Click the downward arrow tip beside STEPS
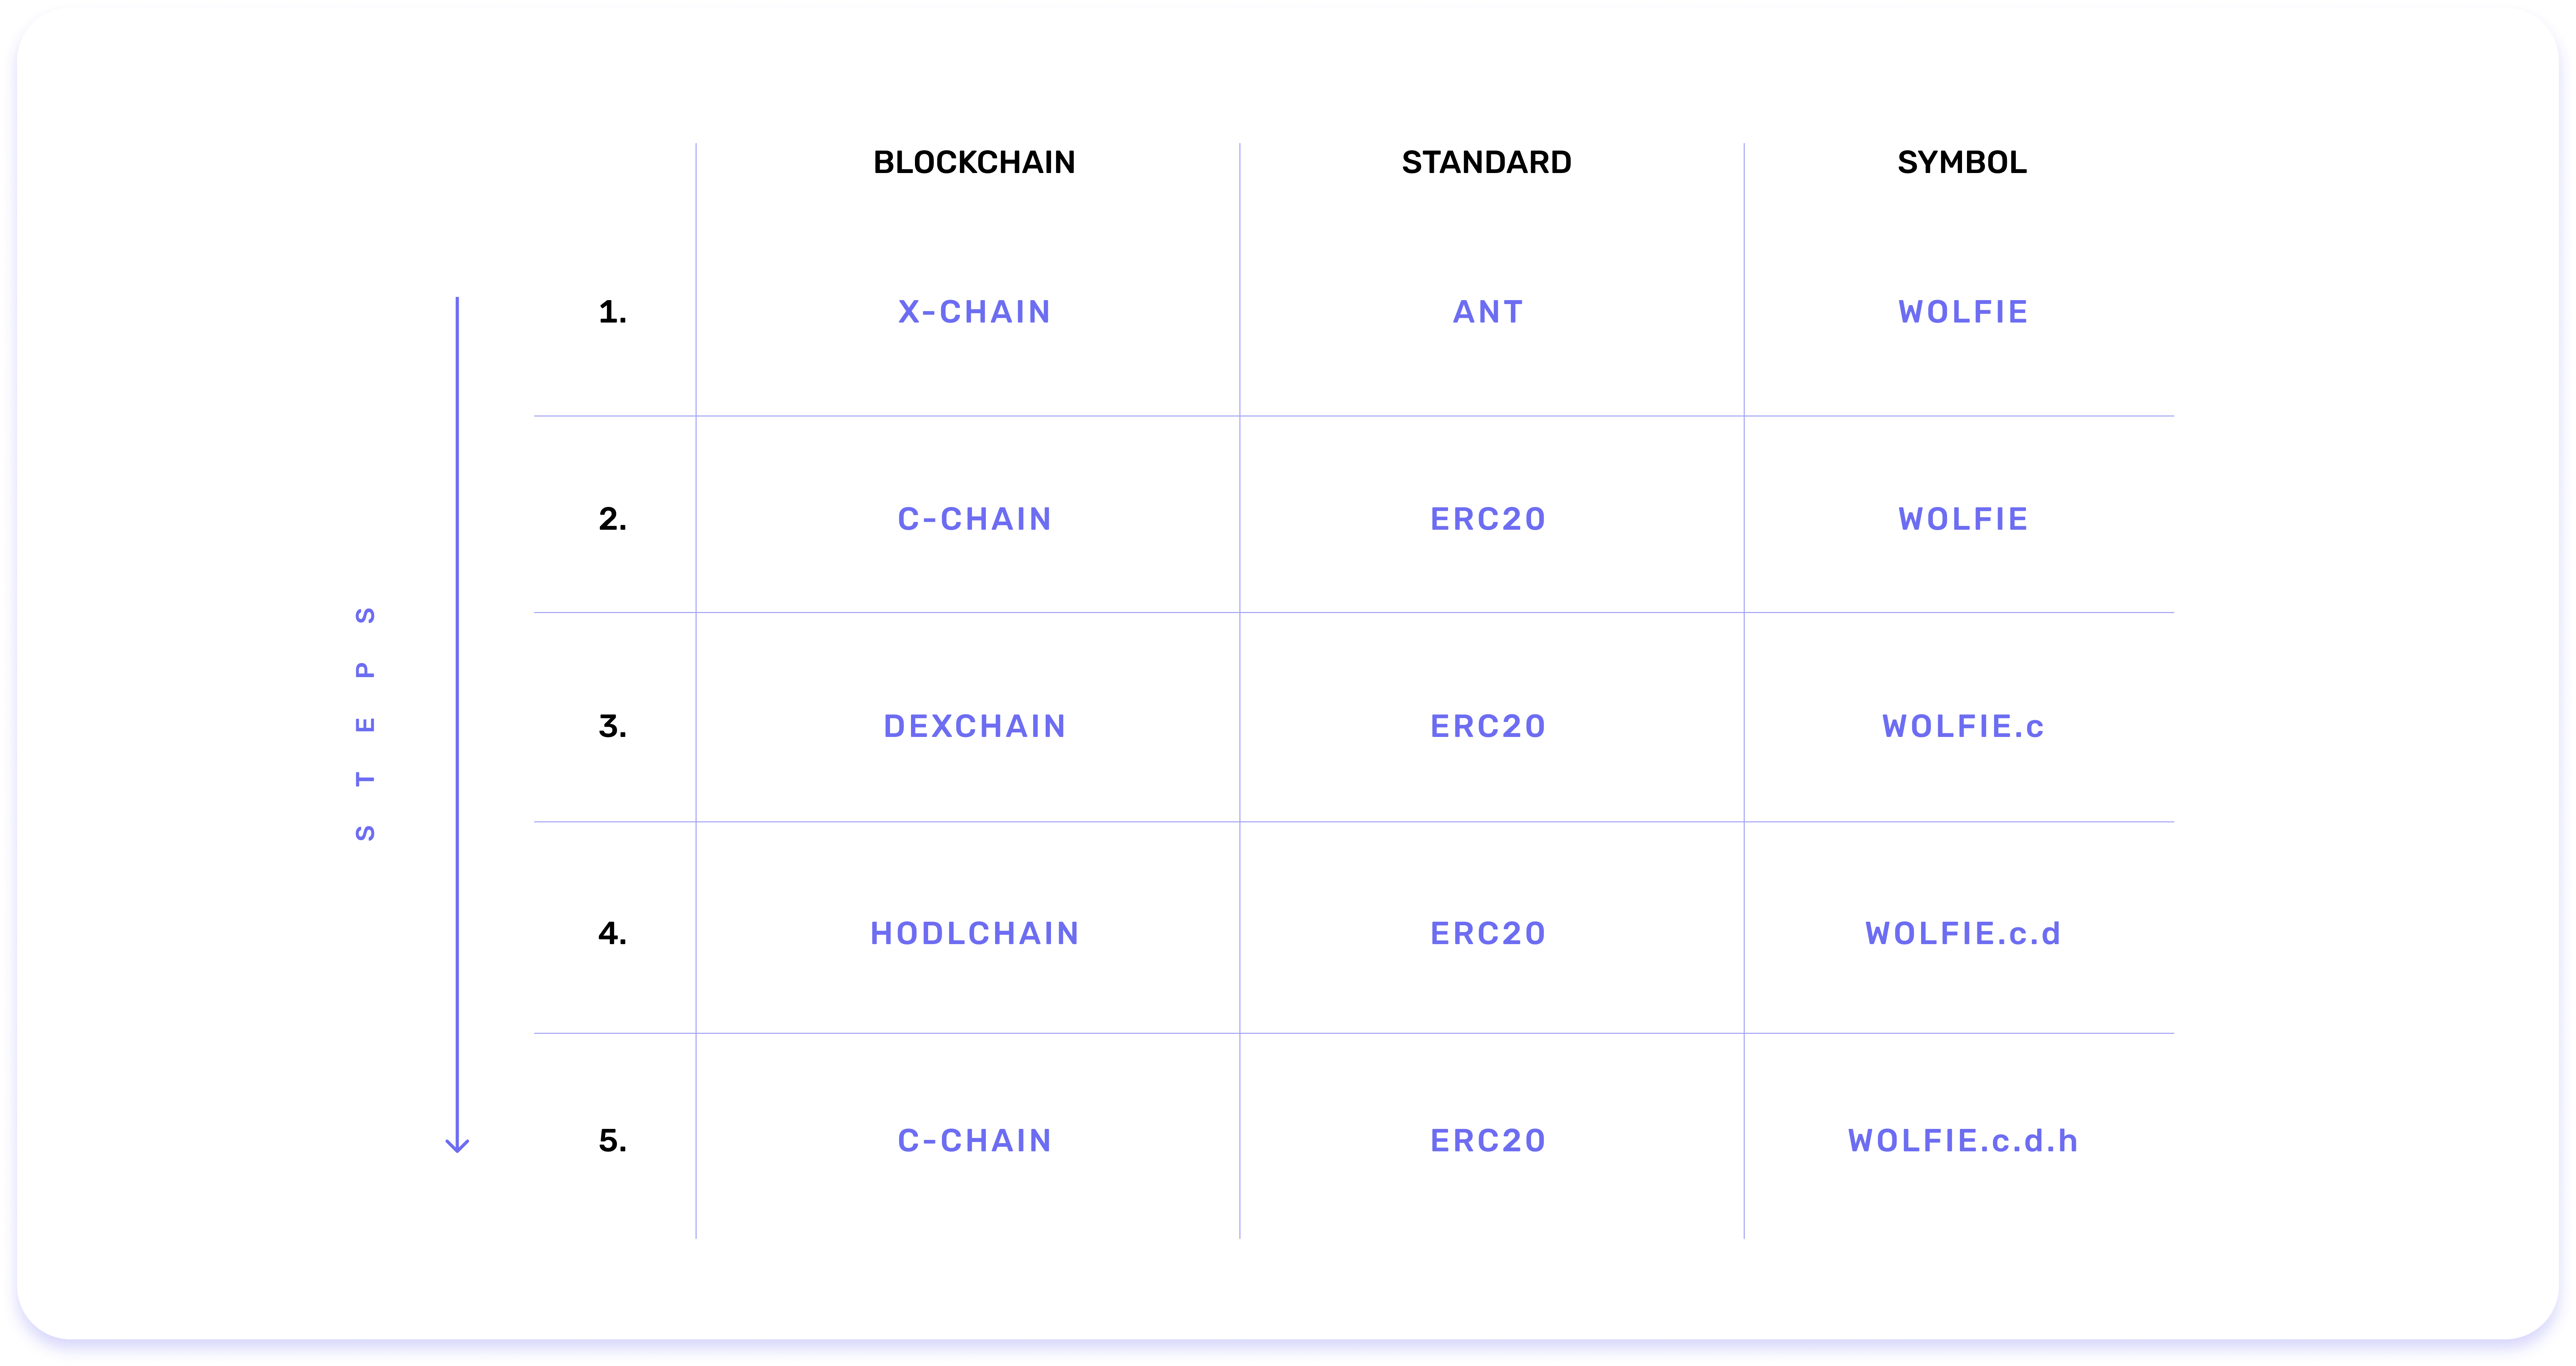 click(457, 1145)
